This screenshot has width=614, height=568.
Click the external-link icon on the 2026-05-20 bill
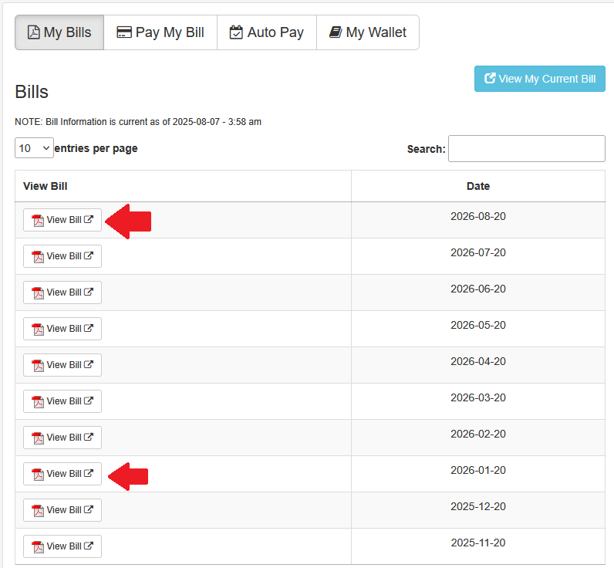point(89,328)
